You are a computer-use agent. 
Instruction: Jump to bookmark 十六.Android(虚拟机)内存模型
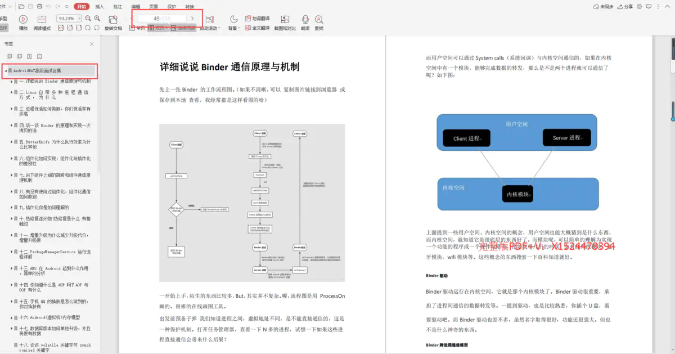click(49, 317)
